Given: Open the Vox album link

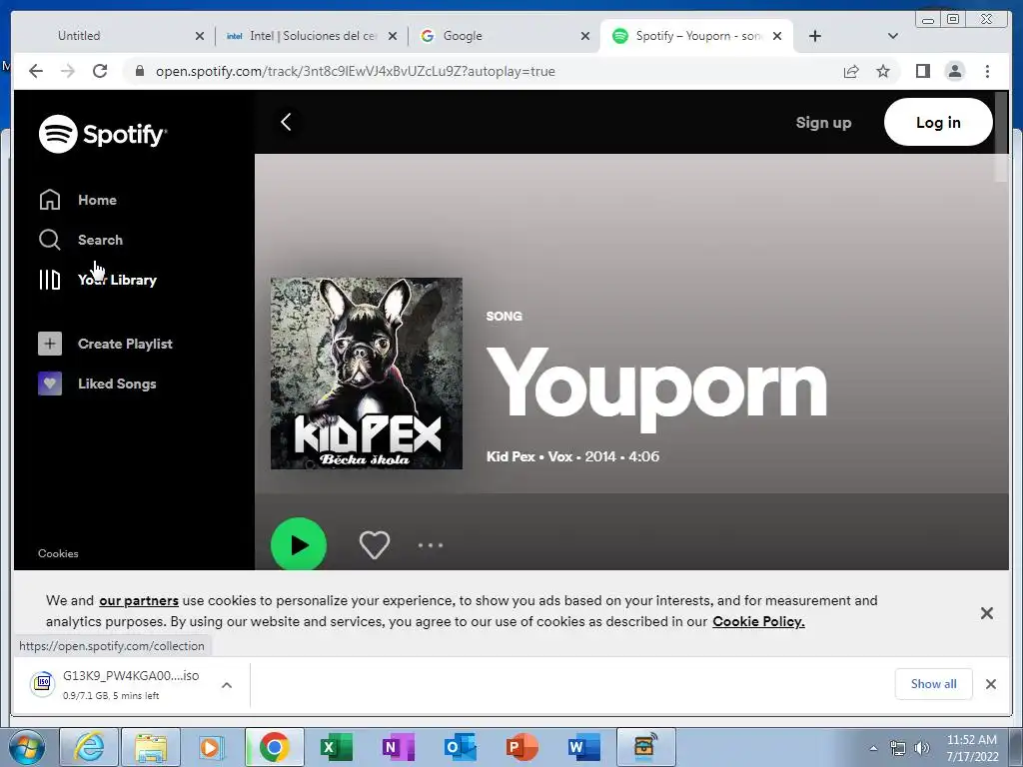Looking at the screenshot, I should [x=559, y=456].
